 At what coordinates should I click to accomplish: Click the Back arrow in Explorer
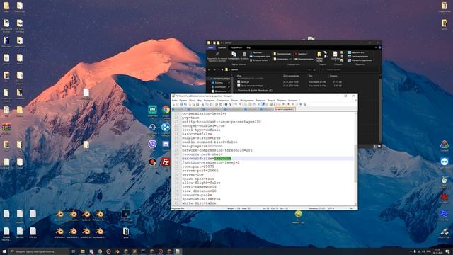coord(209,69)
